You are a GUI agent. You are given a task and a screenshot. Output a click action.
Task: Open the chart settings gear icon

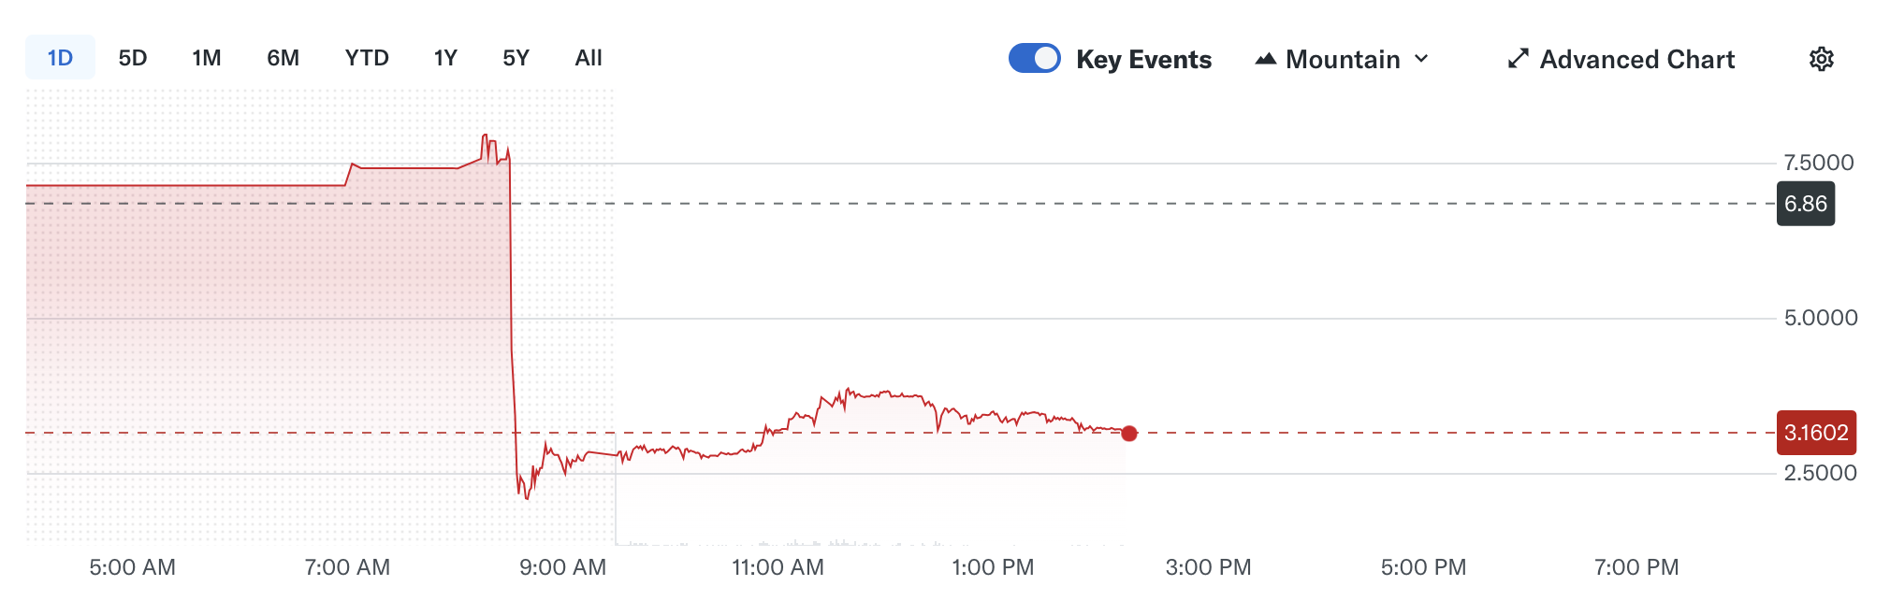coord(1821,58)
